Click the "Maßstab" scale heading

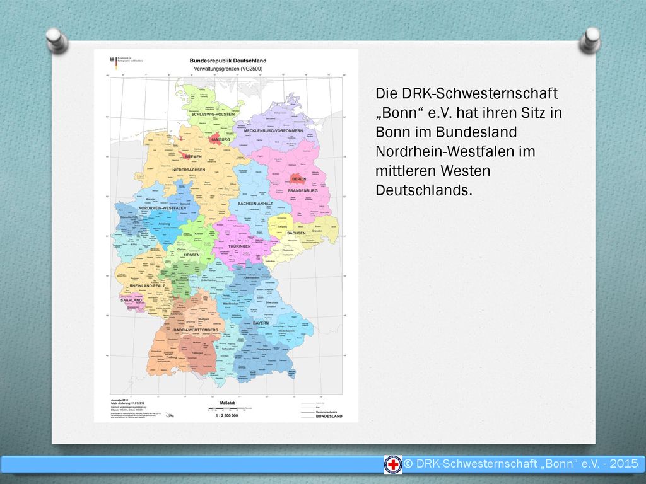click(x=227, y=403)
